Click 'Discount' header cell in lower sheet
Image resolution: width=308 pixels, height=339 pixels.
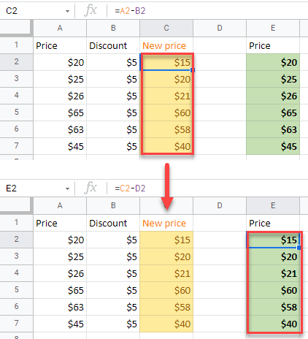[113, 223]
